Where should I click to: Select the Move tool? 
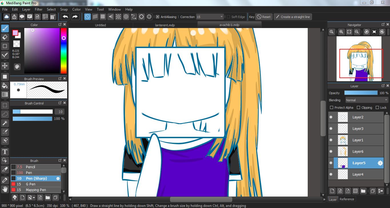coord(5,66)
